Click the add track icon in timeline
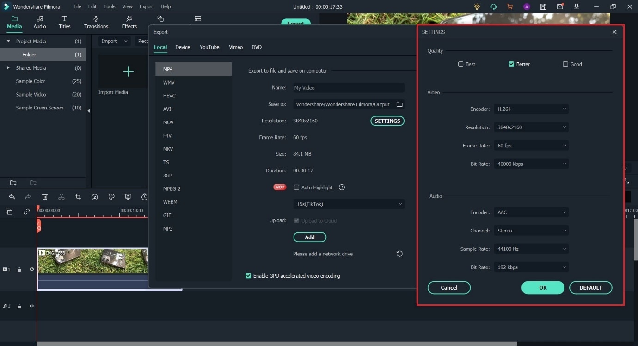638x346 pixels. [9, 212]
